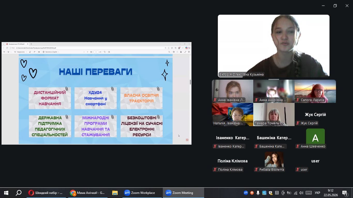
Task: Click МІЖНАРОДНІ ПРОГРАМИ НАВЧАННЯ card
Action: point(96,126)
